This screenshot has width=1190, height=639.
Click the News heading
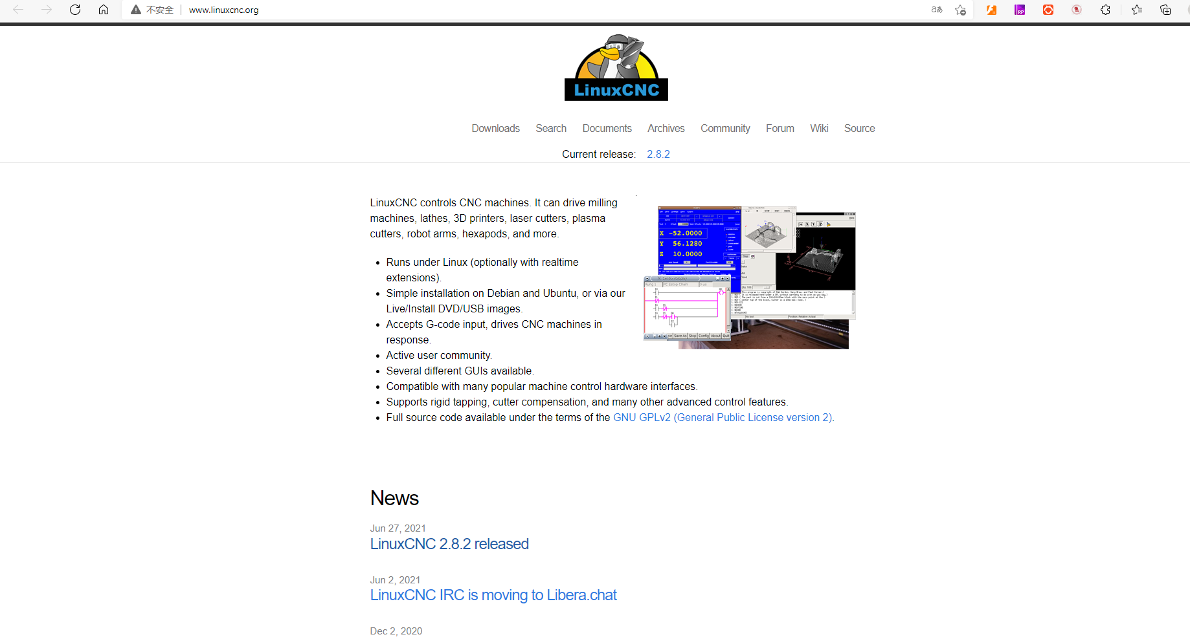[394, 498]
